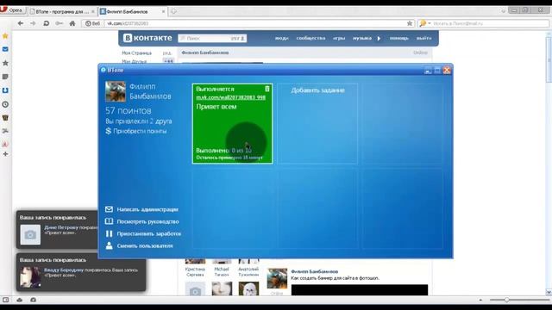Click the profile avatar in BTone window
552x310 pixels.
tap(116, 91)
